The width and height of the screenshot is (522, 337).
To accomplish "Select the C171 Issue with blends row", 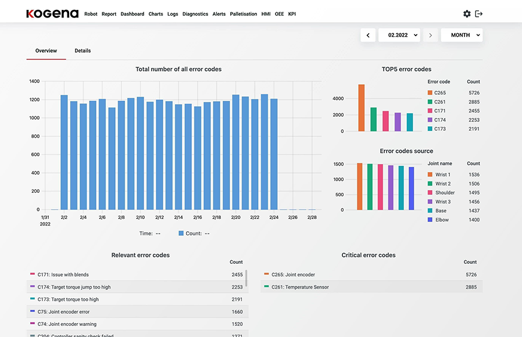I will (x=137, y=275).
